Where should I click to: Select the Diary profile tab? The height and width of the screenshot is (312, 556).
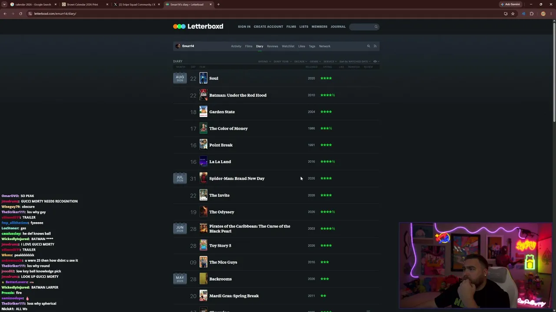[259, 46]
